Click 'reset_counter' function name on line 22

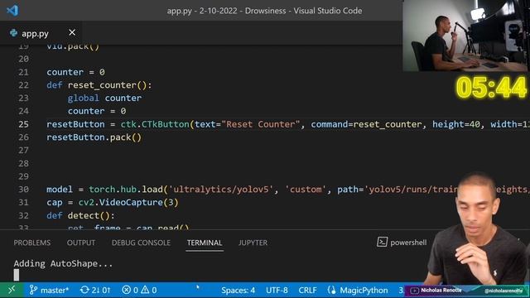102,85
